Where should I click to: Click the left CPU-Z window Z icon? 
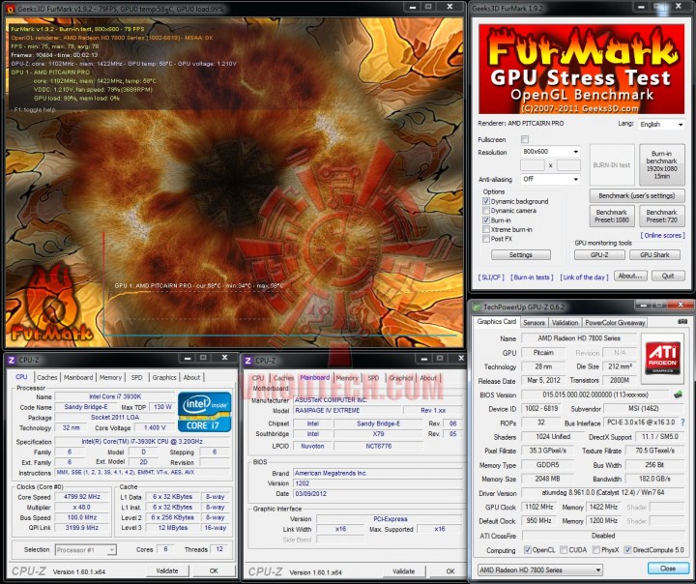coord(12,360)
